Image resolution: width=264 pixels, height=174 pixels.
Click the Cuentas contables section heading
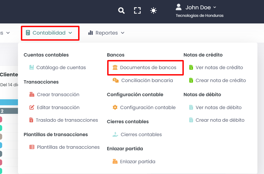tap(46, 55)
